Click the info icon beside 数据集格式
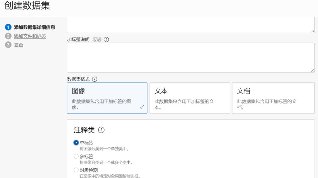Screen dimensions: 318x178 tap(95, 79)
